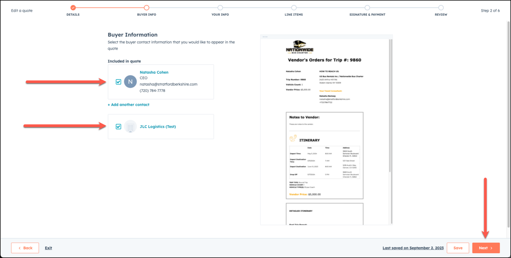Click the Buyer Information heading
Screen dimensions: 511x258
coord(132,35)
